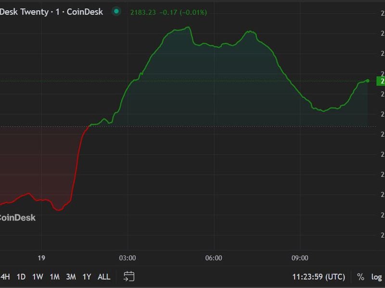Click the last-price dot at line end

pyautogui.click(x=368, y=81)
